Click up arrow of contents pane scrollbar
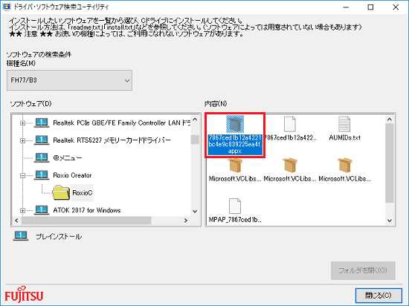 pos(390,120)
